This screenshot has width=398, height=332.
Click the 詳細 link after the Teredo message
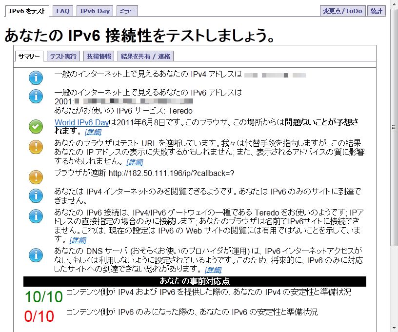[78, 240]
